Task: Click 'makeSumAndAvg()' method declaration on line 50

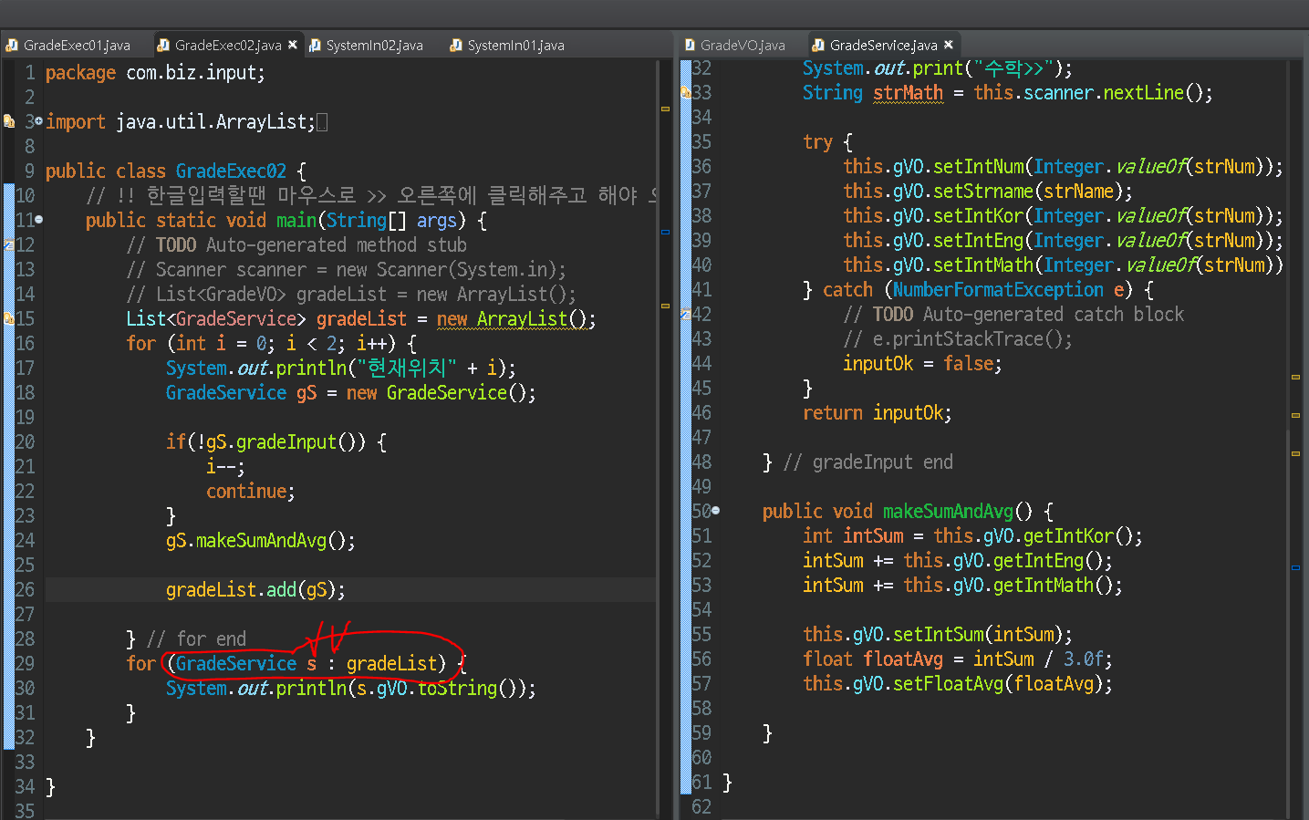Action: [958, 512]
